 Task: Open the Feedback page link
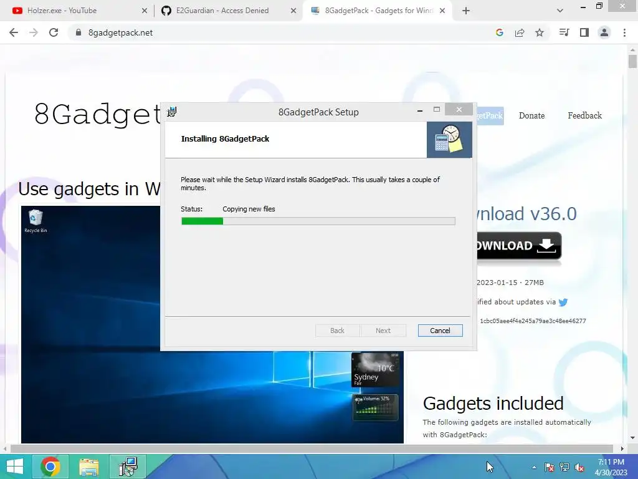(x=584, y=115)
